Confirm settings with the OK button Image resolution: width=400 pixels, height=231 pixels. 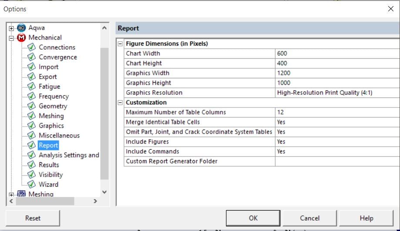tap(253, 218)
